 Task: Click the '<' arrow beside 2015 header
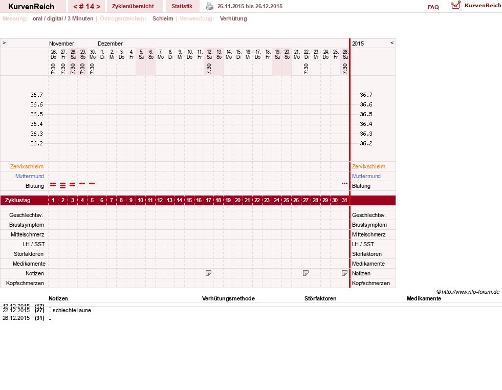(x=392, y=42)
